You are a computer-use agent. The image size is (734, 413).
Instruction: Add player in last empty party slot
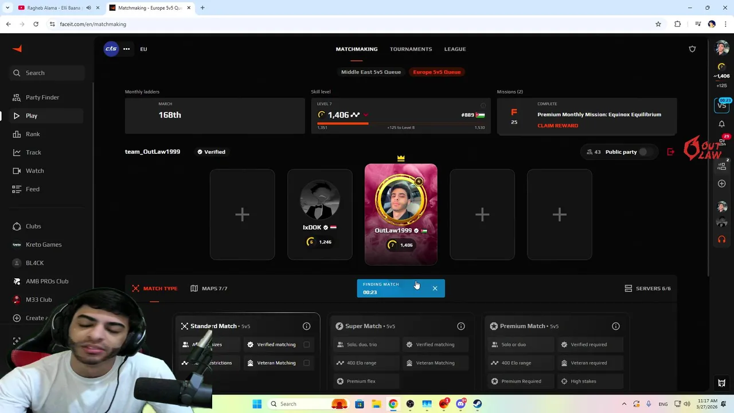560,215
